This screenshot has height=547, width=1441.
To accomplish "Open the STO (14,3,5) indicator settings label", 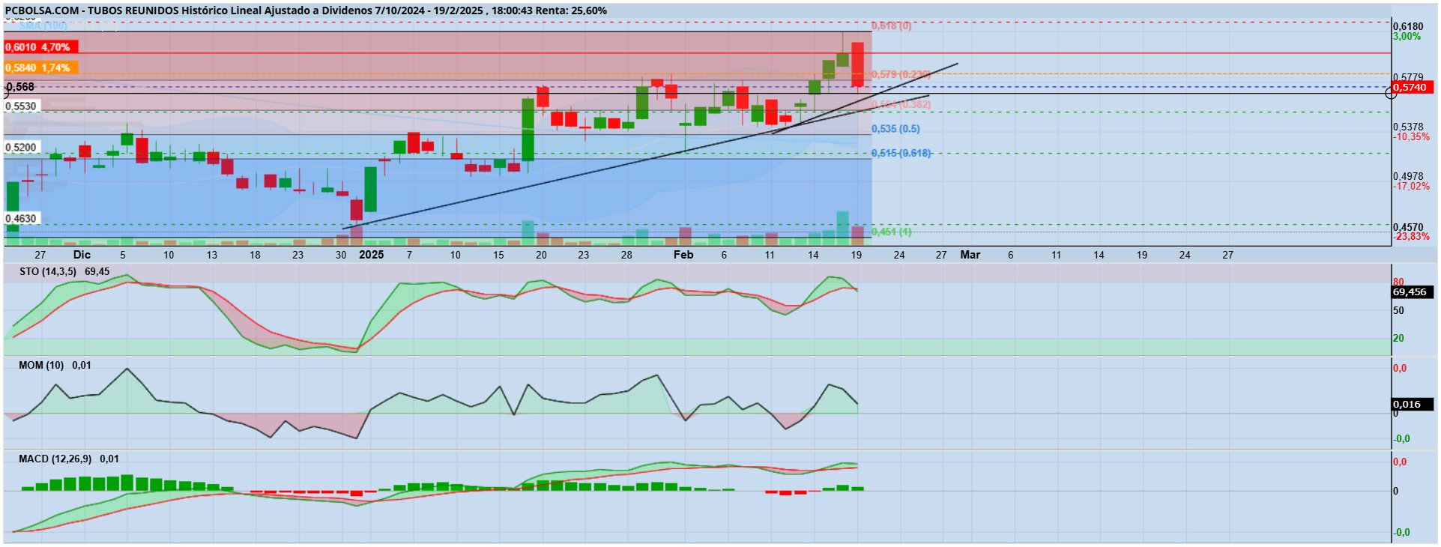I will 48,272.
